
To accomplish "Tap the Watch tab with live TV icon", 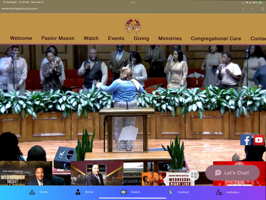I will point(131,192).
